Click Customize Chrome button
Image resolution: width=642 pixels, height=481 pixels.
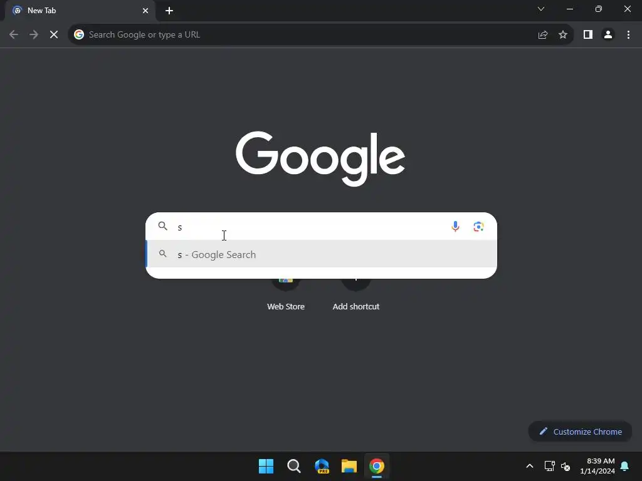pos(580,432)
